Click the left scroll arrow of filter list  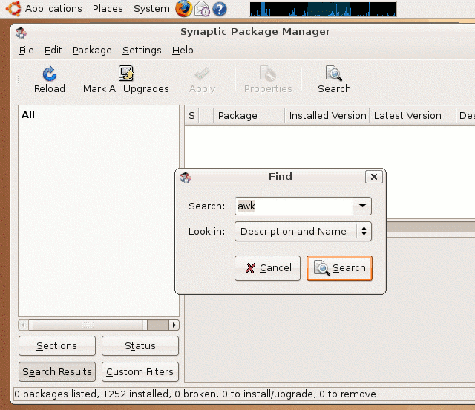point(23,325)
